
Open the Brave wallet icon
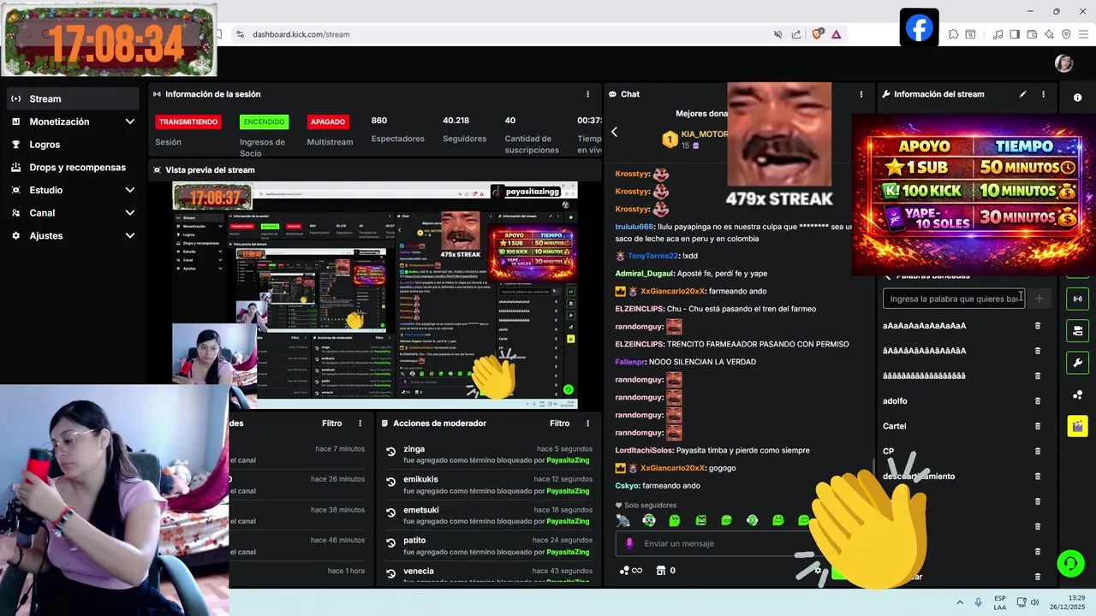[x=1032, y=34]
